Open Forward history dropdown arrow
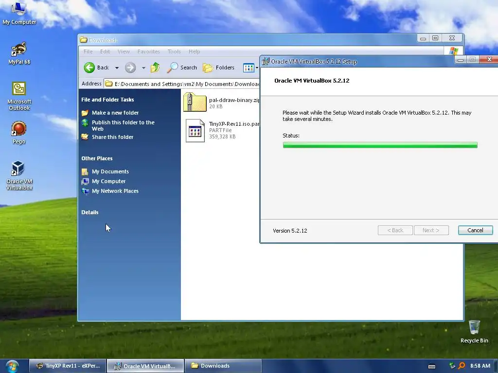 click(x=143, y=68)
